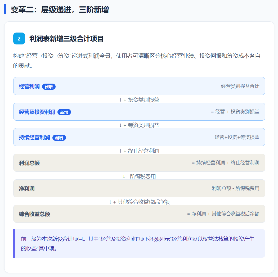This screenshot has width=278, height=277.
Task: Select the 综合收益总额 row
Action: pos(139,214)
